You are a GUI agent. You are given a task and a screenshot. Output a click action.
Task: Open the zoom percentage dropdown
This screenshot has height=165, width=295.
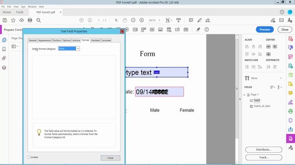[159, 20]
